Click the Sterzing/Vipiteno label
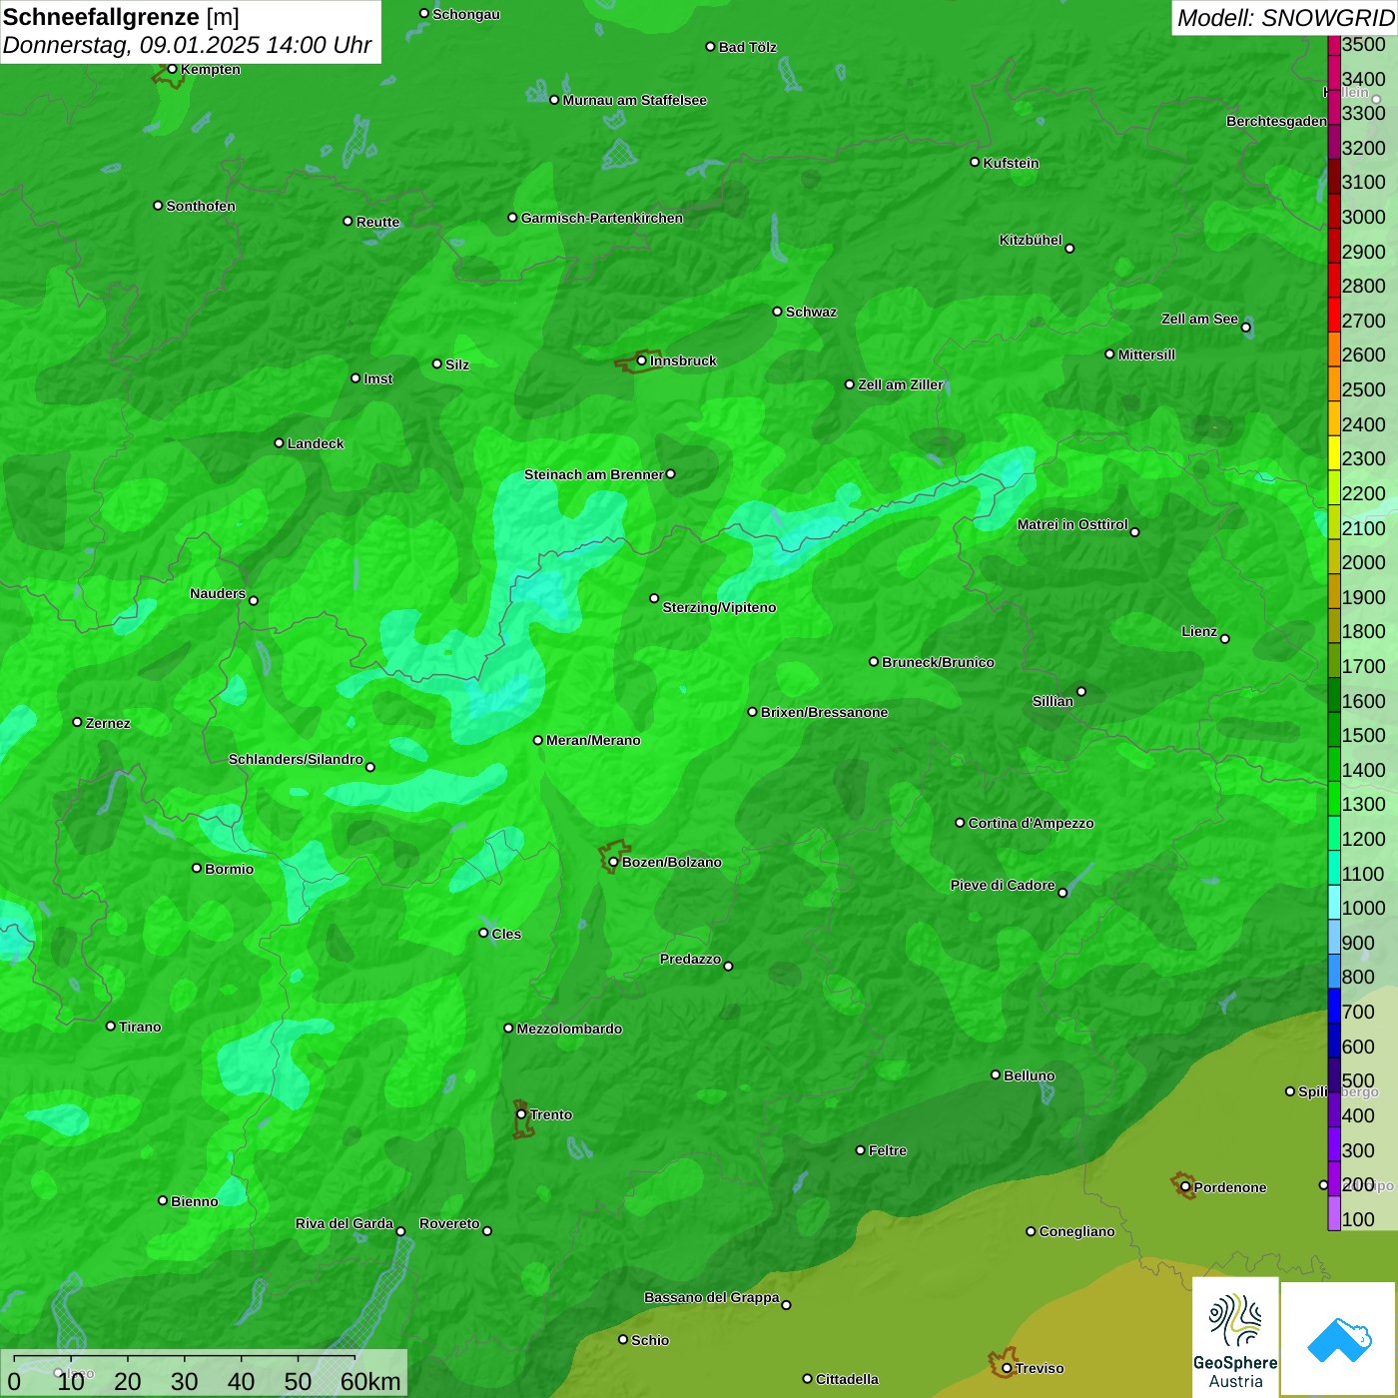This screenshot has width=1398, height=1398. (x=719, y=607)
